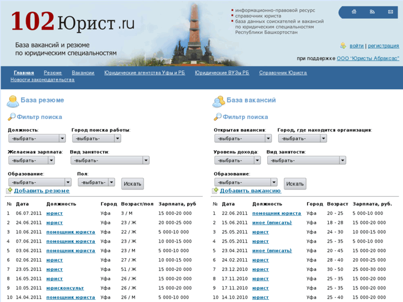Click plus icon next to Добавить резюме

(x=9, y=191)
